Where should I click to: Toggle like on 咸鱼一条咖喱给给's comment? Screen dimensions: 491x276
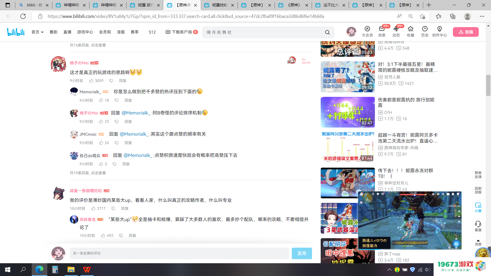coord(94,208)
